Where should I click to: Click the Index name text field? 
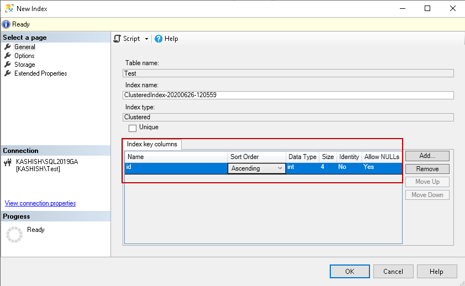click(x=288, y=95)
